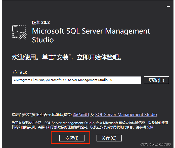Click the 版本 20.2 version text
Screen dimensions: 175x148
coord(41,22)
